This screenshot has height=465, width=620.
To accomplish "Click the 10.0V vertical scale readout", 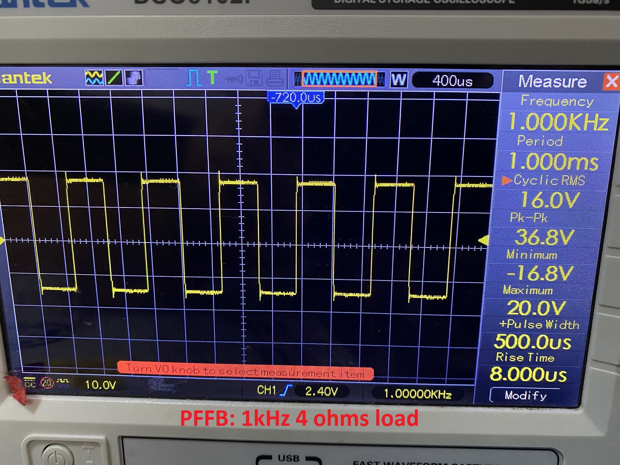I will pos(100,385).
